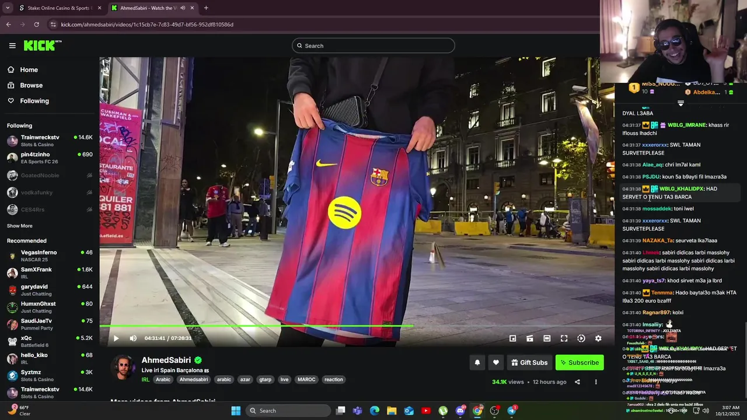
Task: Collapse the chat leaderboard expander
Action: pos(680,103)
